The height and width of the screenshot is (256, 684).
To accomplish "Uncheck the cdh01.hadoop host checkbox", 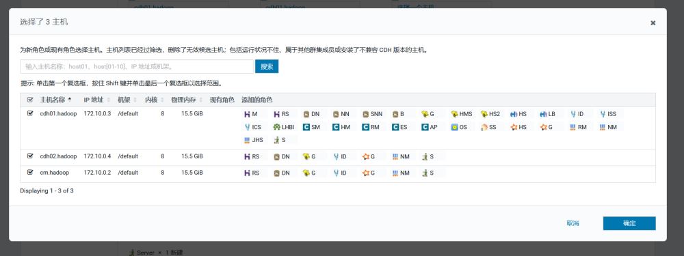I will coord(30,113).
